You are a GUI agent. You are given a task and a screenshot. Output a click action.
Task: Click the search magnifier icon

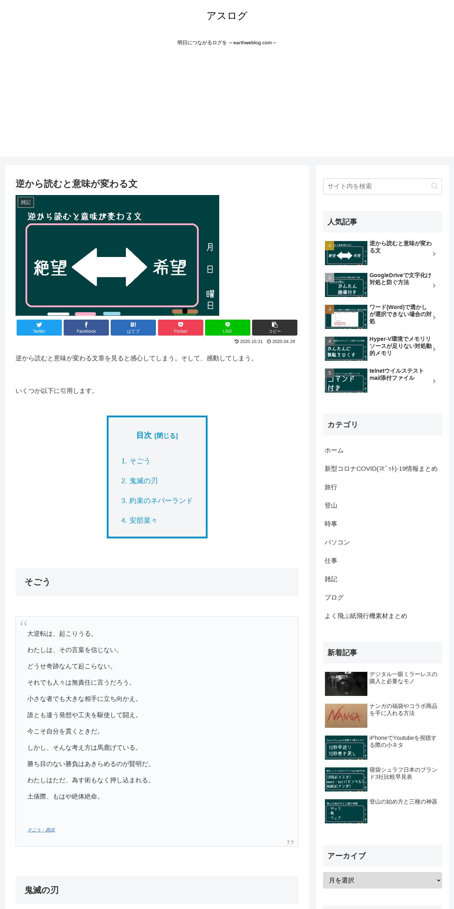pyautogui.click(x=435, y=186)
